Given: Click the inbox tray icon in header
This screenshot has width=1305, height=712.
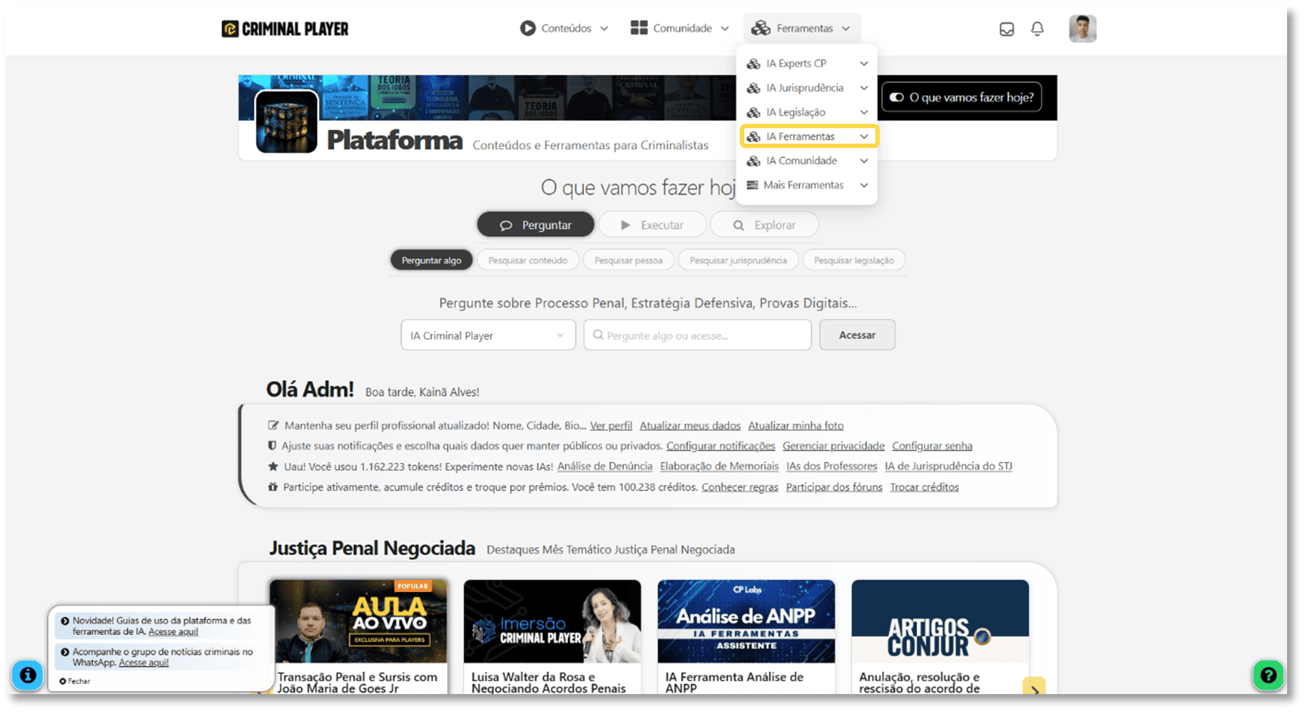Looking at the screenshot, I should pos(1007,29).
